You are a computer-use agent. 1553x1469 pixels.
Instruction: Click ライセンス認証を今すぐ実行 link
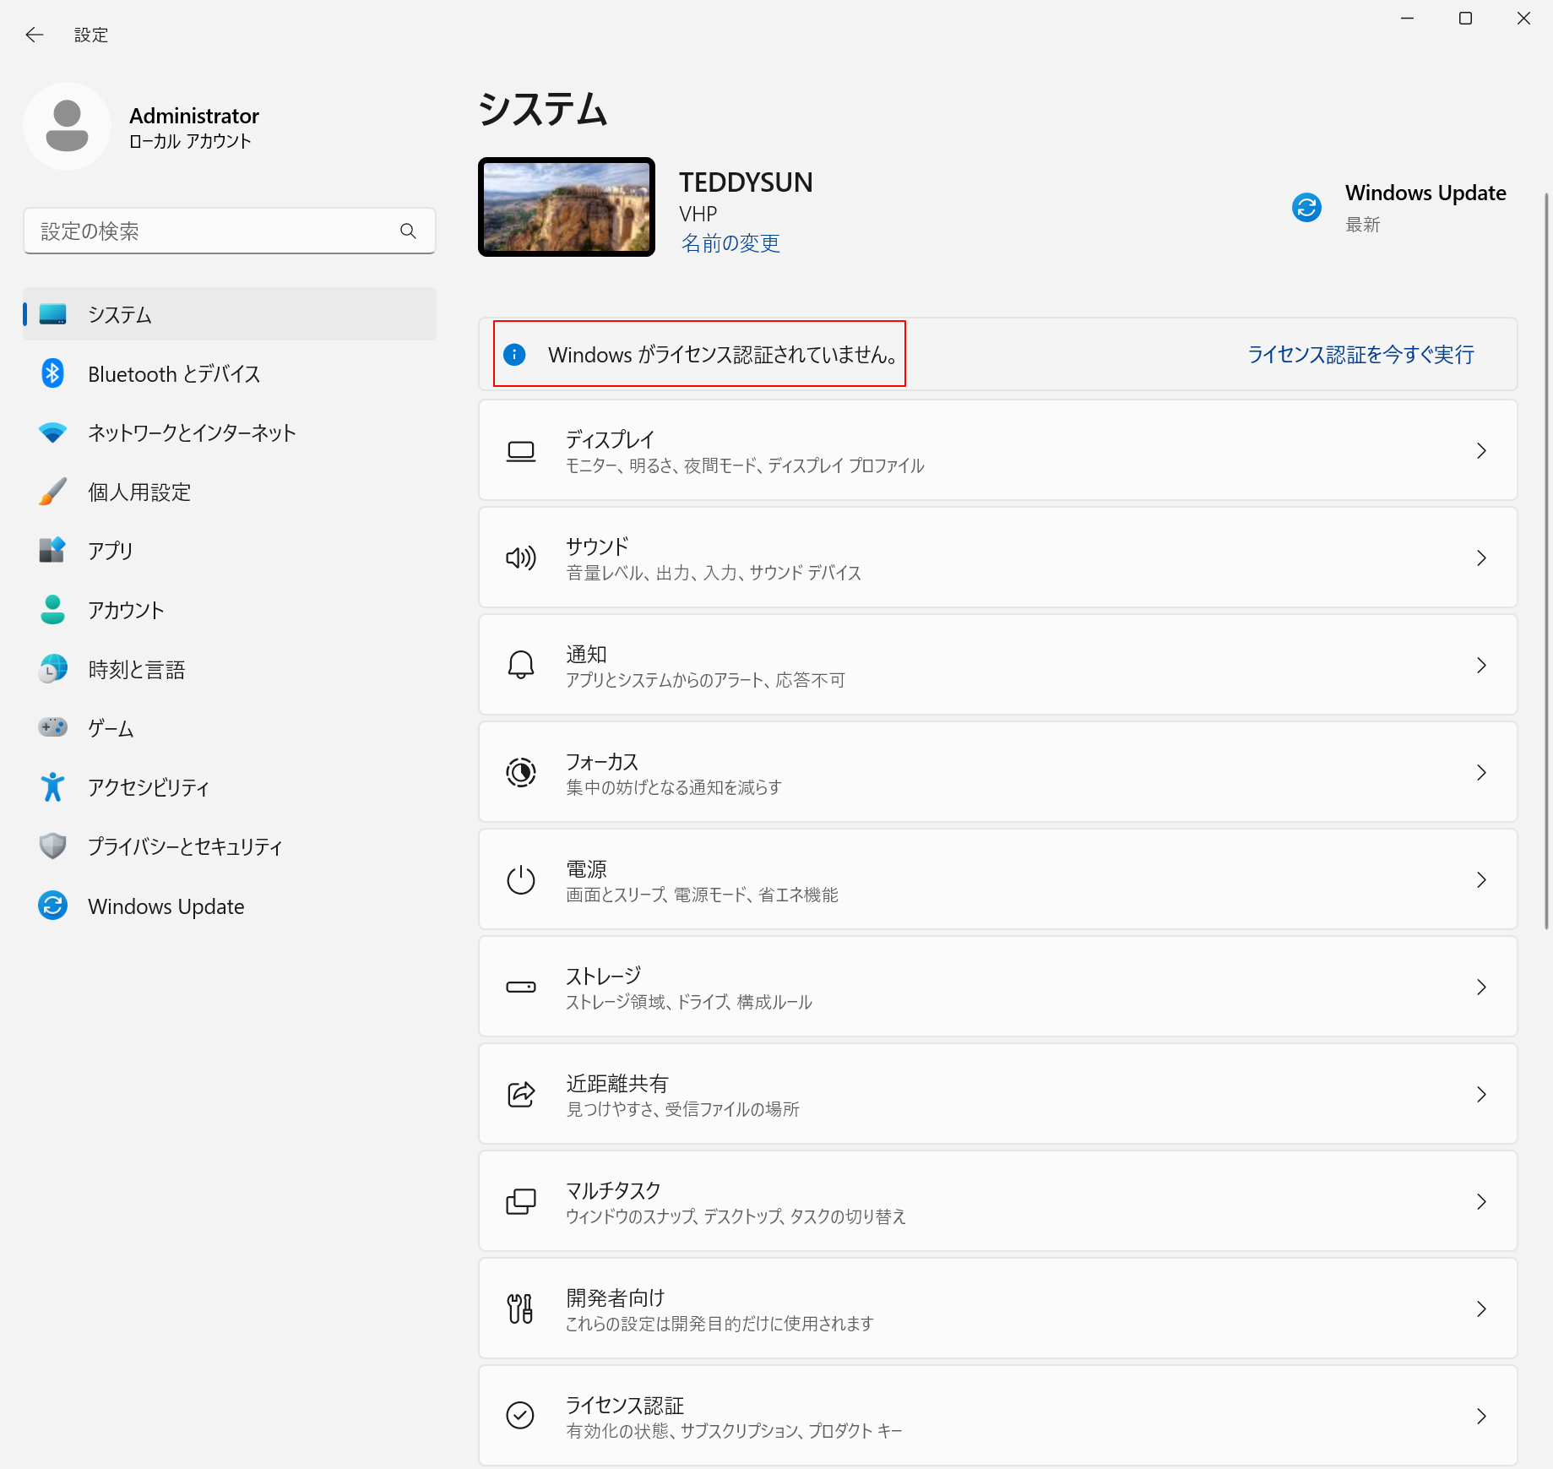click(x=1361, y=355)
